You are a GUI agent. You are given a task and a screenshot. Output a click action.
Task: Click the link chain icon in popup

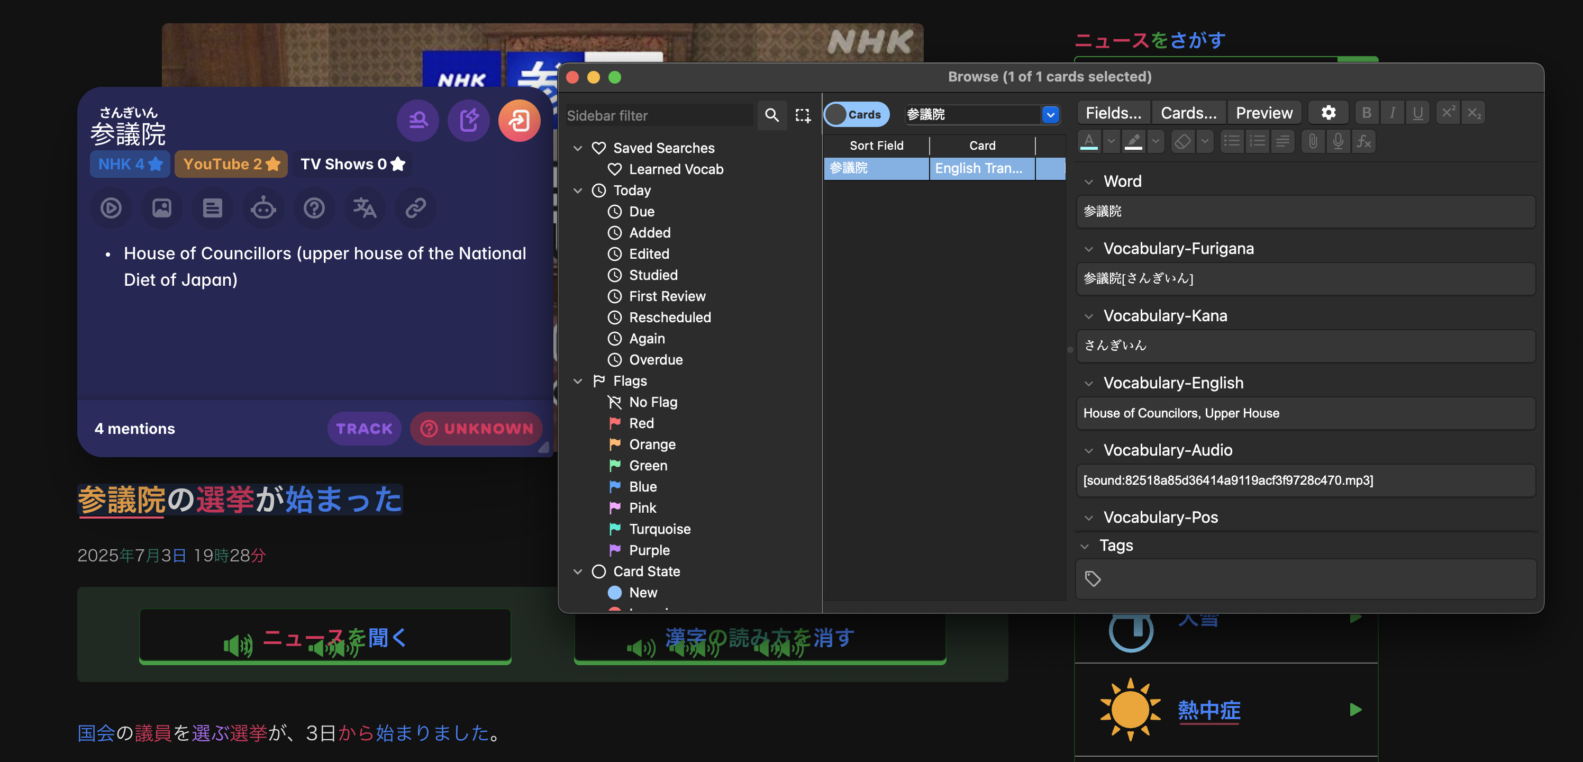coord(416,208)
